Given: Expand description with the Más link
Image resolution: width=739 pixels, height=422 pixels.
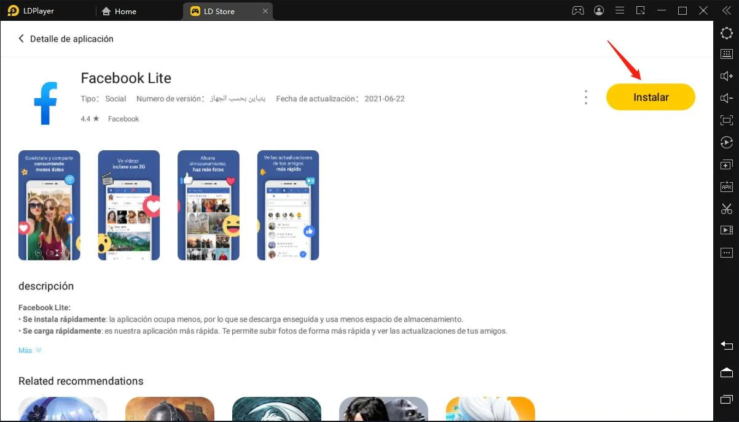Looking at the screenshot, I should [29, 350].
